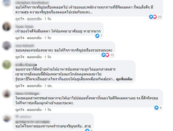
Task: Click the heart reaction icon beside 15
Action: 107,55
